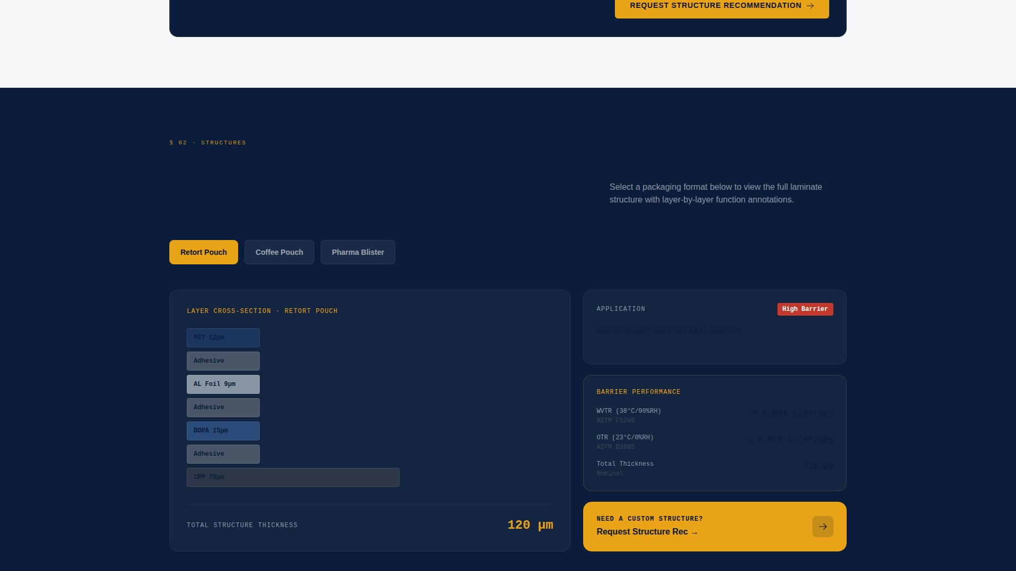Select the CPP 70µm sealant layer
Screen dimensions: 1016x571
pyautogui.click(x=293, y=477)
